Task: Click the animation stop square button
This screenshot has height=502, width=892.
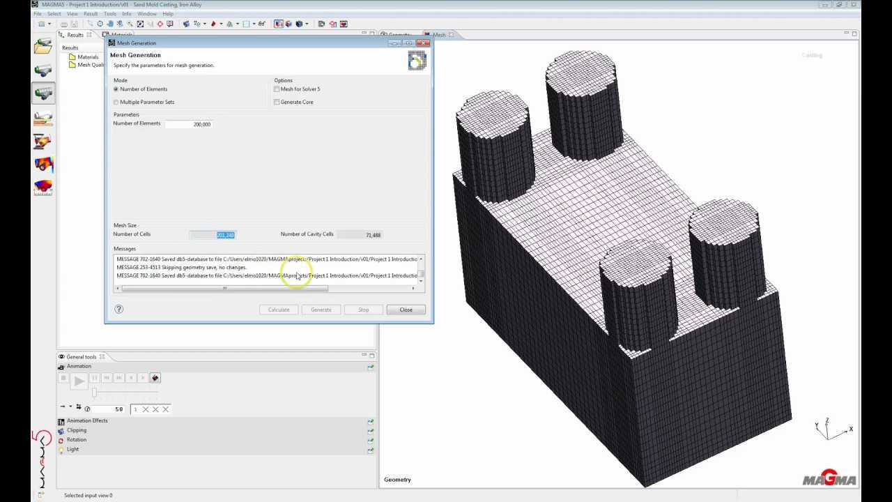Action: (x=63, y=378)
